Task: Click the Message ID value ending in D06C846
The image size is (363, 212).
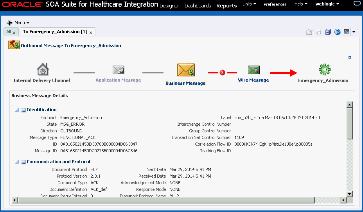Action: pos(99,151)
